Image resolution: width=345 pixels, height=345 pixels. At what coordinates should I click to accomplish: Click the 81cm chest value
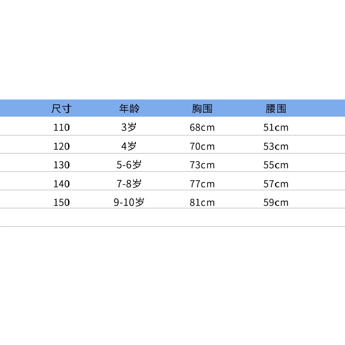tap(202, 202)
